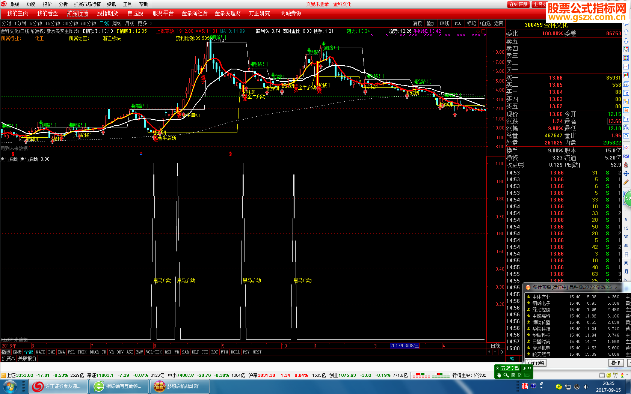This screenshot has width=631, height=394.
Task: Click the 关联报价 tab
Action: [x=27, y=358]
